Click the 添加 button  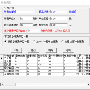click(16, 50)
